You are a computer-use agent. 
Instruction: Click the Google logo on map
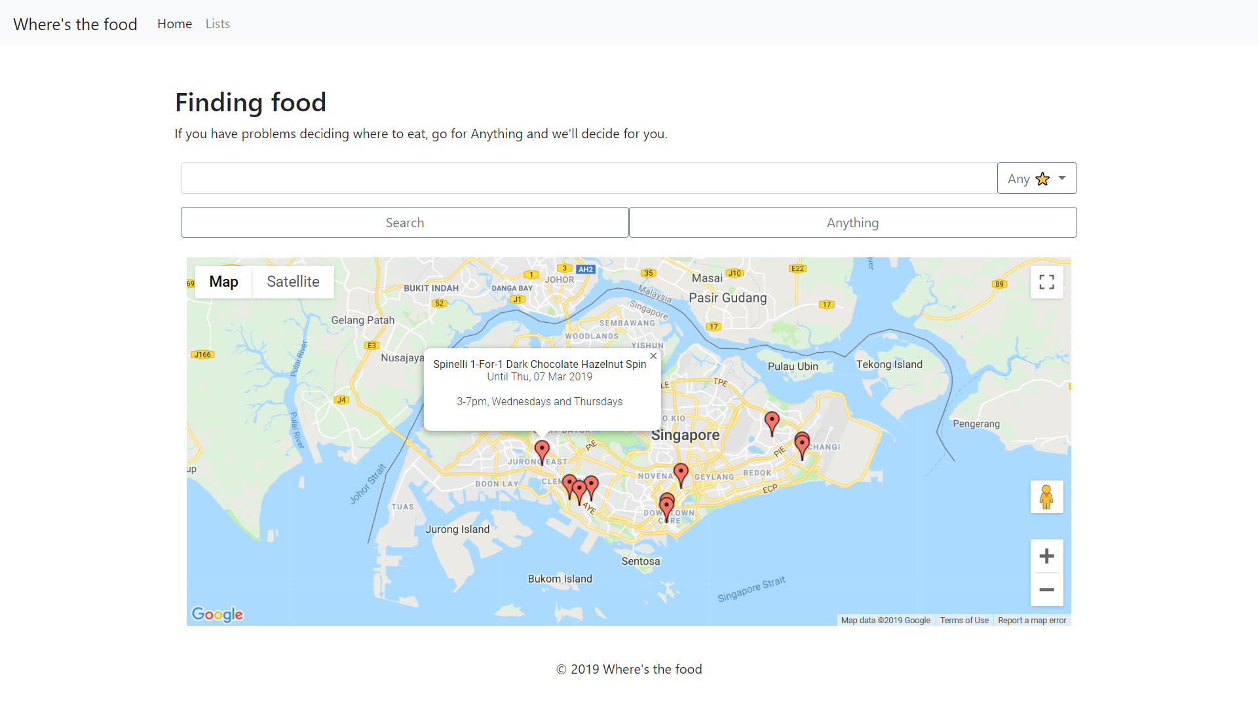[217, 614]
